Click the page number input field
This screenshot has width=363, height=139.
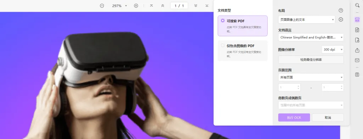coord(179,6)
